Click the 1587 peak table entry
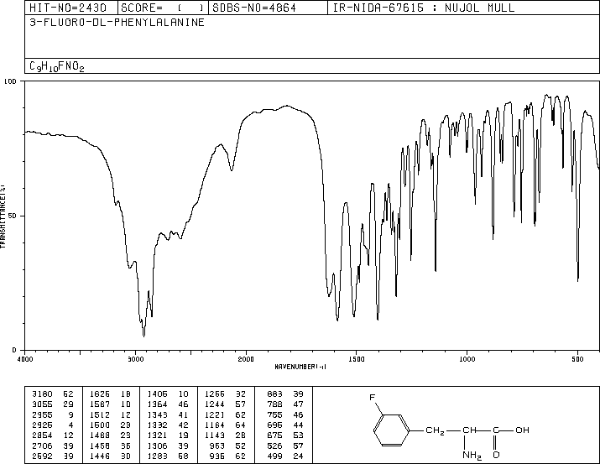The width and height of the screenshot is (600, 464). pos(110,404)
